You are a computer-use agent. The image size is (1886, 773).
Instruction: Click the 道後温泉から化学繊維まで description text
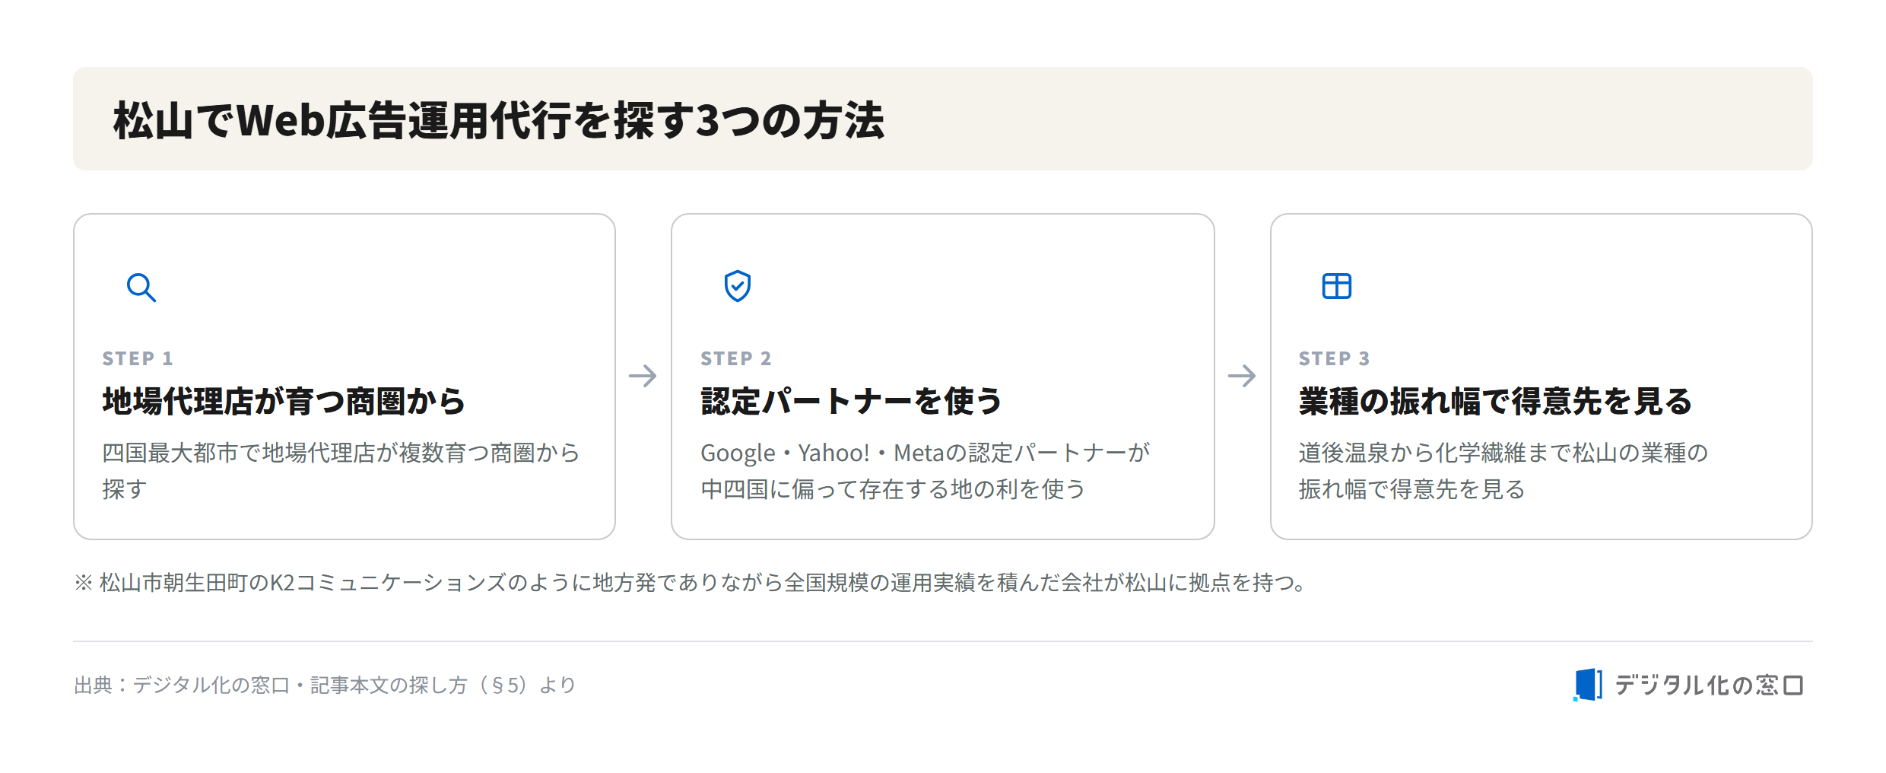(1503, 471)
